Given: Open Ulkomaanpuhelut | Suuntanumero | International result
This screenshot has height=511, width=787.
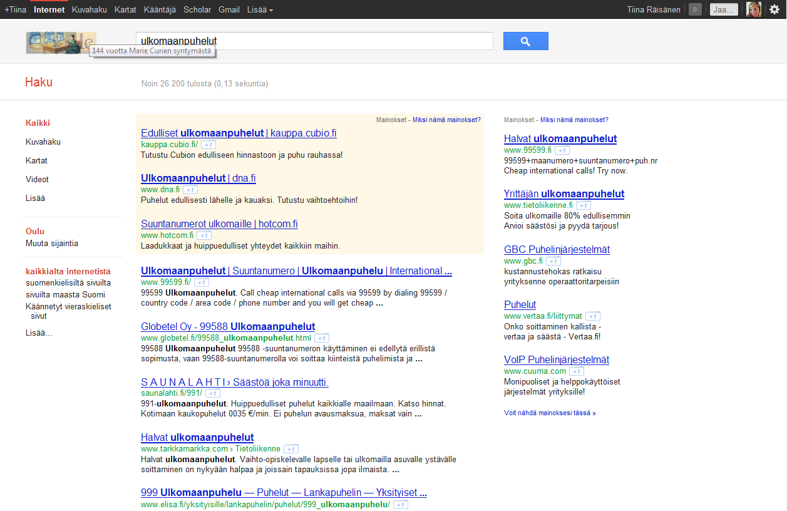Looking at the screenshot, I should click(x=296, y=271).
